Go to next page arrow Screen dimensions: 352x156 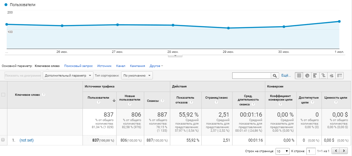(343, 151)
